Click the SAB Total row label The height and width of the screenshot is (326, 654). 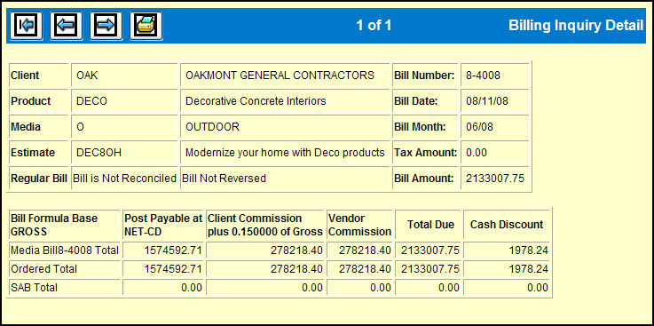click(x=35, y=288)
